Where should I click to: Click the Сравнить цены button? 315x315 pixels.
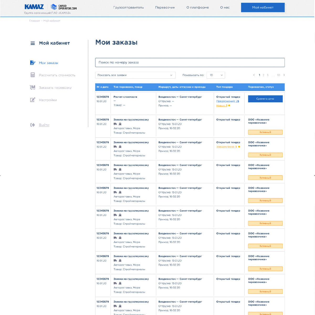point(265,99)
